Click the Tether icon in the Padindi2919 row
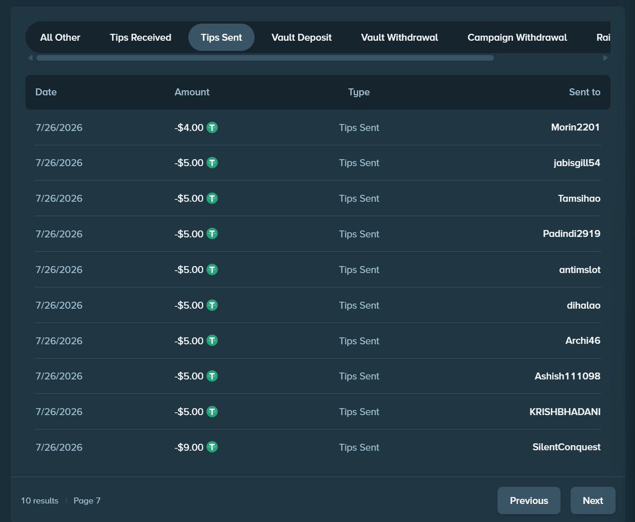The width and height of the screenshot is (635, 522). tap(212, 234)
